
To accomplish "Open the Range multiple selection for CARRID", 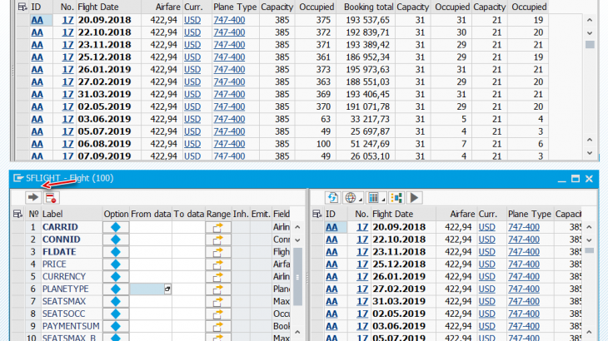I will point(218,227).
